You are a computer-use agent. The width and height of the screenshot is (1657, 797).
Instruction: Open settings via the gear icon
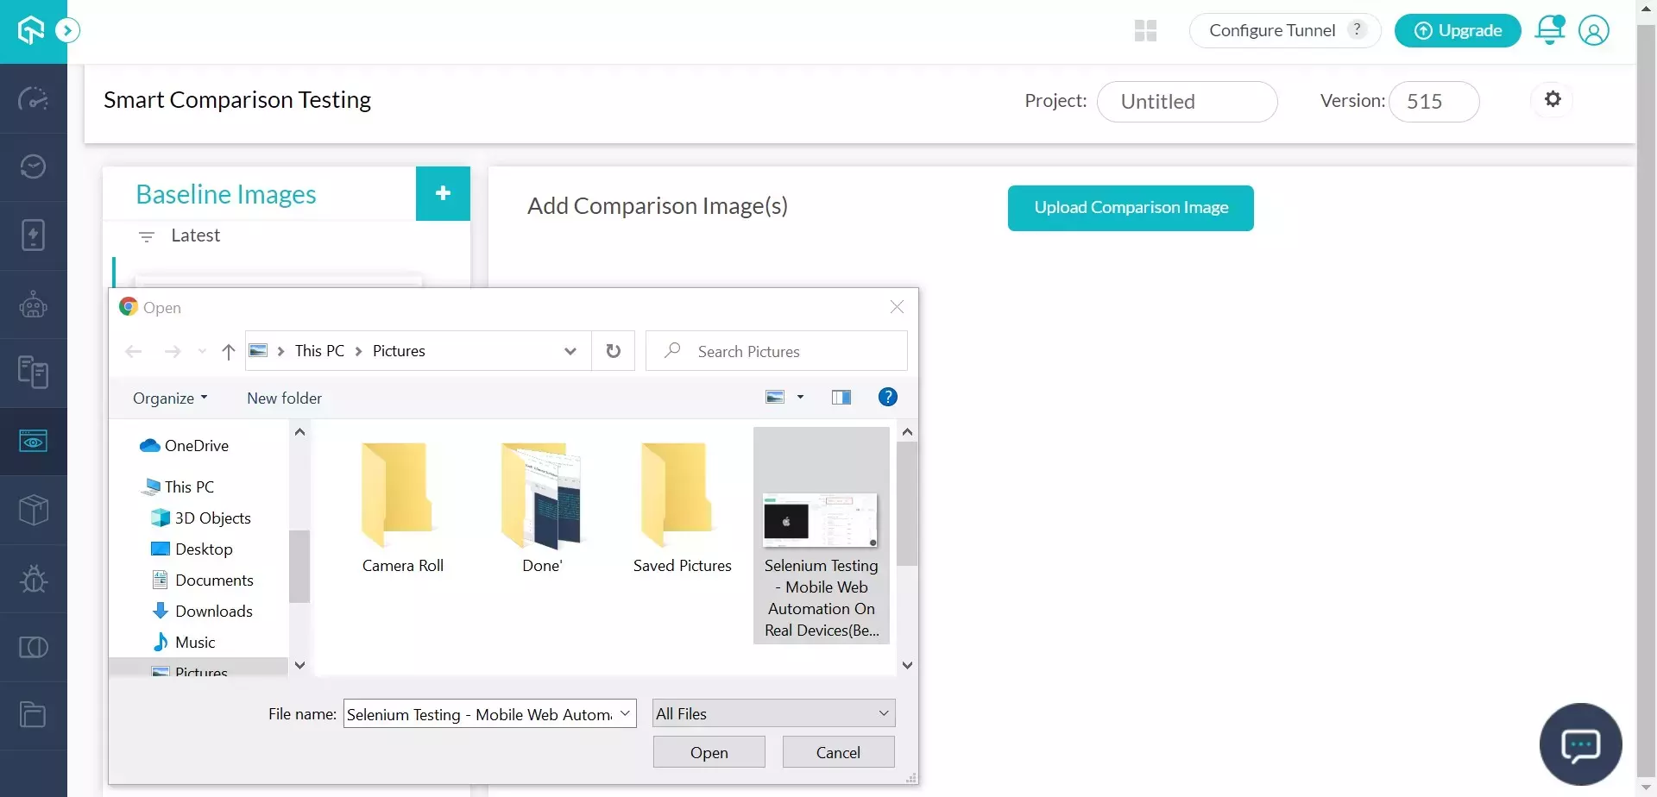click(x=1553, y=99)
